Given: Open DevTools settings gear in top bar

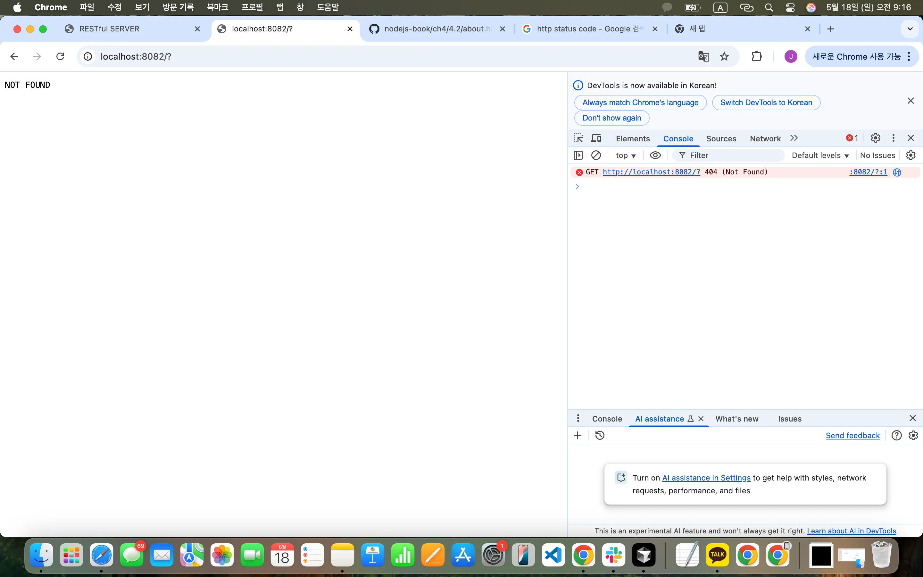Looking at the screenshot, I should click(875, 138).
